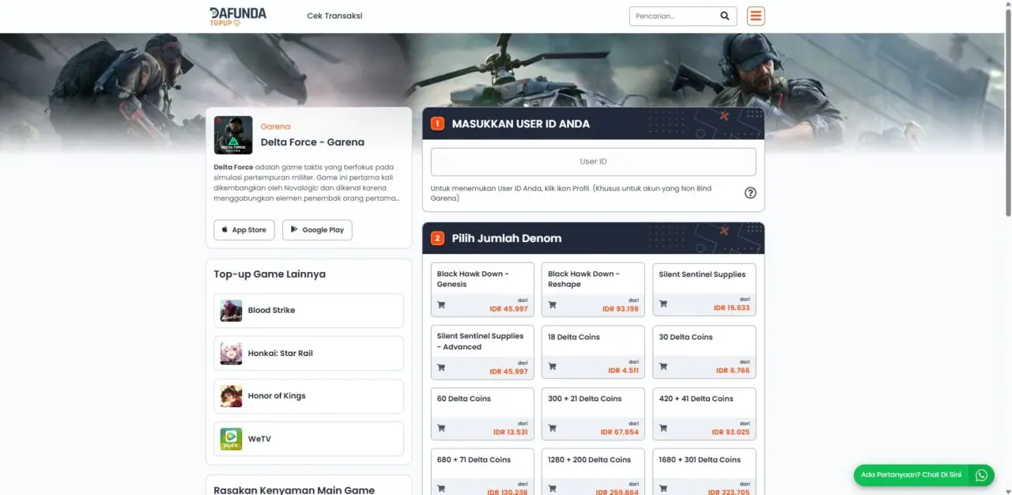The height and width of the screenshot is (495, 1012).
Task: Choose Black Hawk Down - Reshape denom
Action: (593, 289)
